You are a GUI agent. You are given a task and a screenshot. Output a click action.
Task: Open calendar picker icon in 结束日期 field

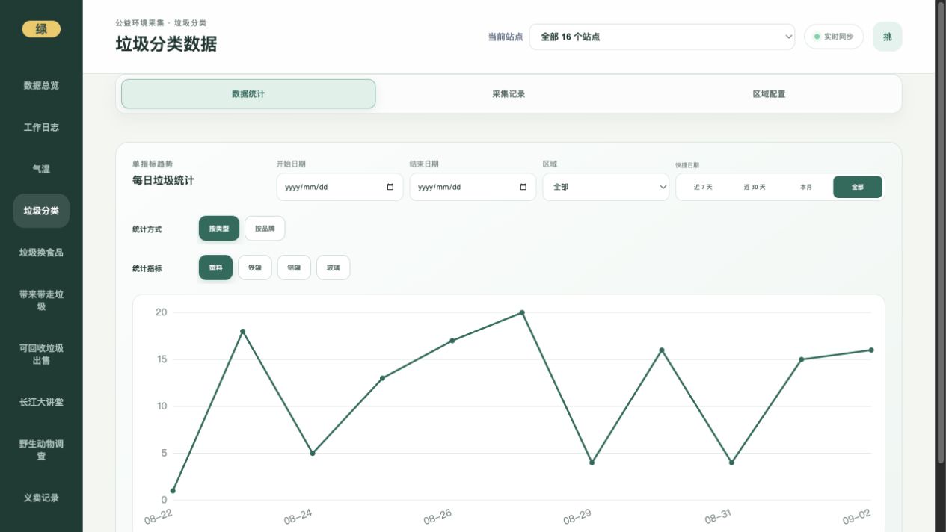pos(523,187)
